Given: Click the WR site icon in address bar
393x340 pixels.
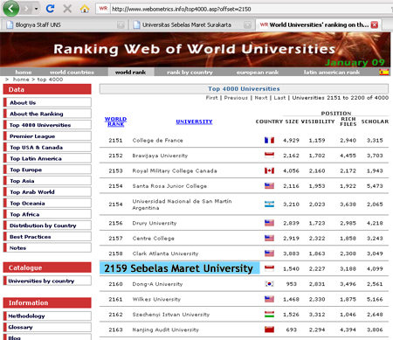Looking at the screenshot, I should coord(103,9).
